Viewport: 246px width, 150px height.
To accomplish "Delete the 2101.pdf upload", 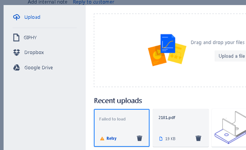I will point(198,138).
